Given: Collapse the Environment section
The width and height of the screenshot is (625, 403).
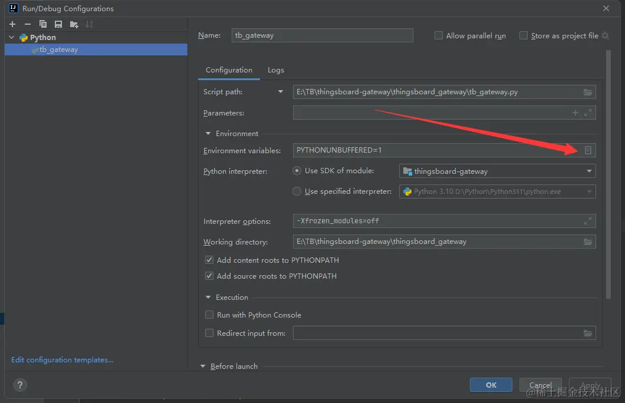Looking at the screenshot, I should coord(208,133).
